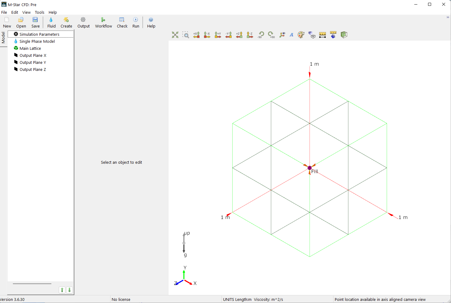
Task: Click the ruler with polygon measurement icon
Action: click(x=333, y=35)
